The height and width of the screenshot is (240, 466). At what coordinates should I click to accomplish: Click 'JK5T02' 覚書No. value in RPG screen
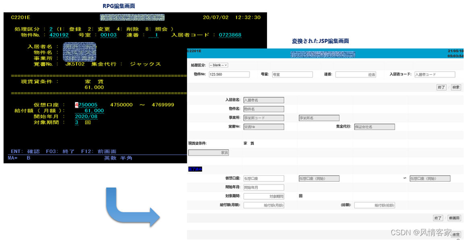[75, 64]
